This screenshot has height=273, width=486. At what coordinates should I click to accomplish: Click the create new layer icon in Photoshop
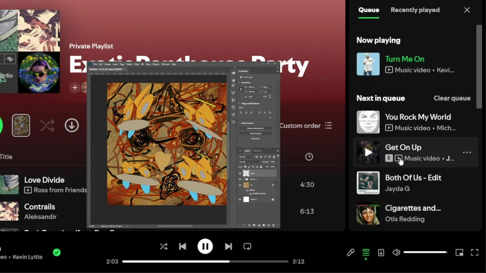tap(269, 225)
